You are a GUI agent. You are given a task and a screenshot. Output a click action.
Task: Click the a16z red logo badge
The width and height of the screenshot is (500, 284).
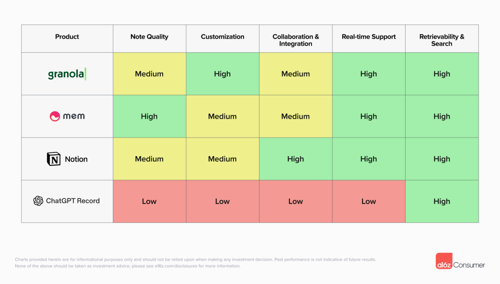coord(444,262)
